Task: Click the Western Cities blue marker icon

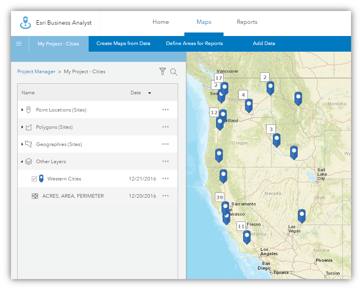Action: tap(41, 178)
